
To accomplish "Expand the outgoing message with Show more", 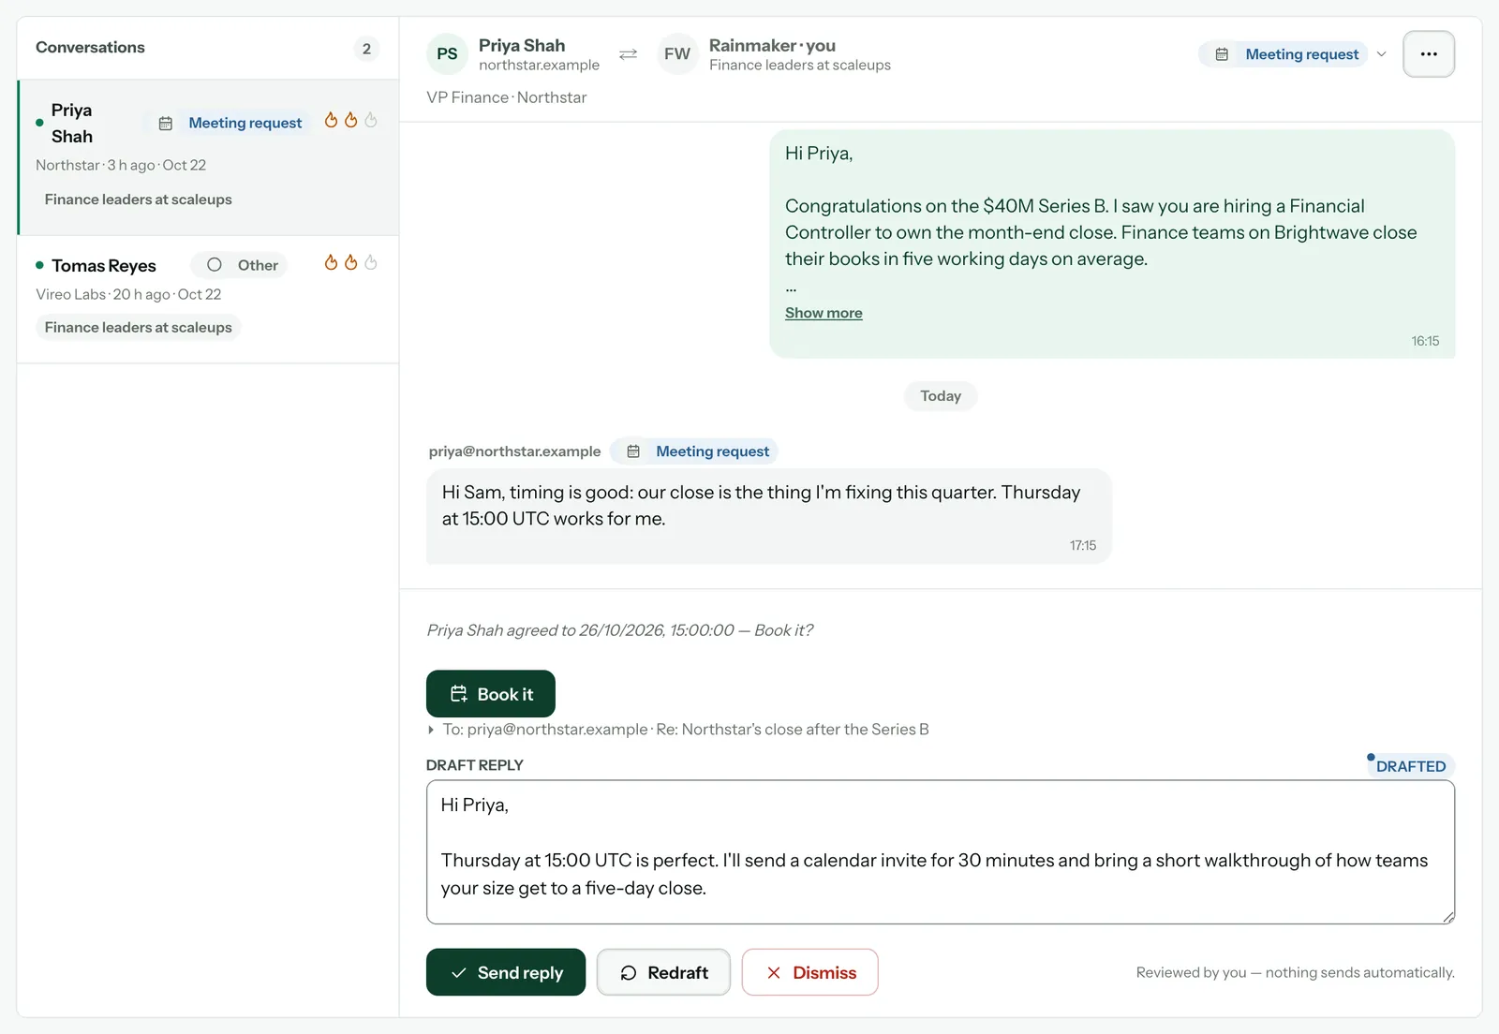I will click(x=824, y=313).
